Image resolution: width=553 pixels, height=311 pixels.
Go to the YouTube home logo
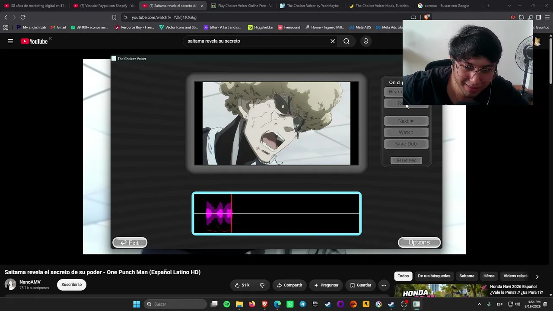coord(34,41)
